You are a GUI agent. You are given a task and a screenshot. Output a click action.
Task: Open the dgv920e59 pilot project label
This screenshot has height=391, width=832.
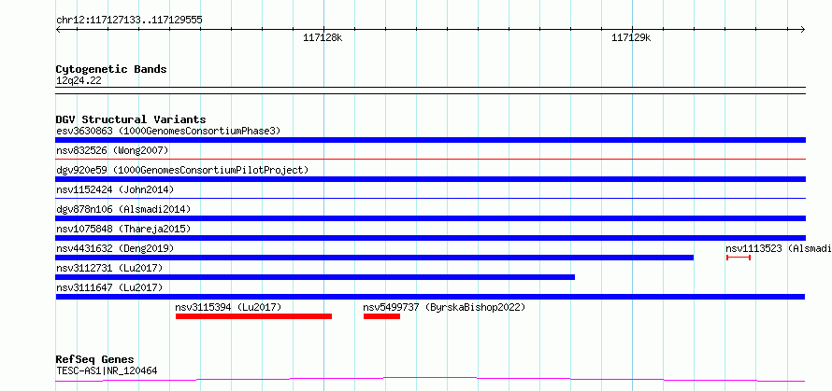(182, 170)
